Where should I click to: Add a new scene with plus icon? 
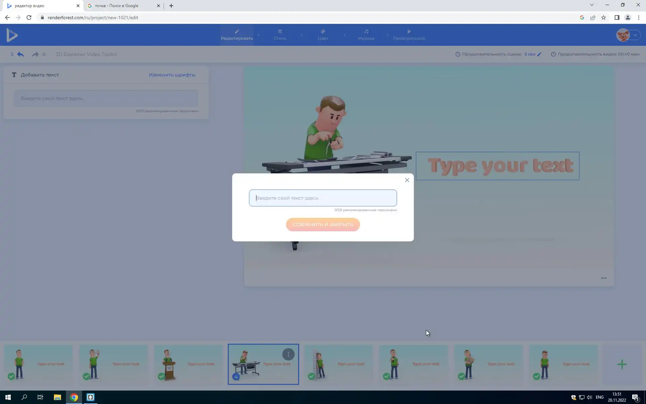622,364
